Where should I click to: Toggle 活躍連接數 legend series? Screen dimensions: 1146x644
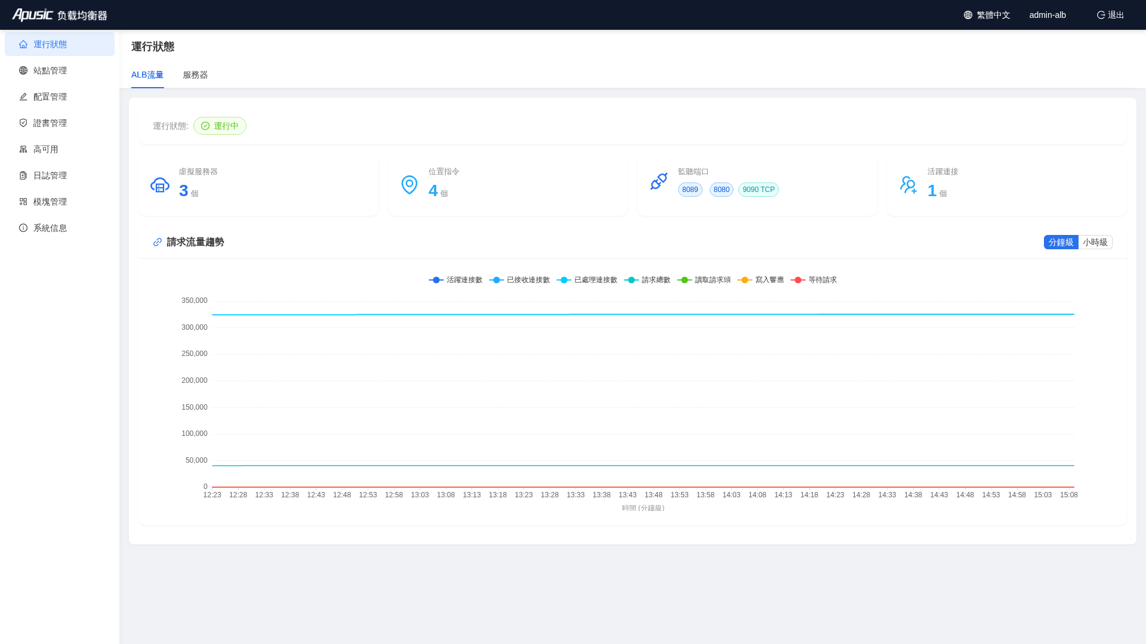tap(455, 280)
